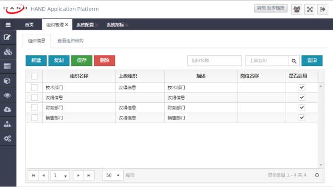Click the red 删除 button
Viewport: 333px width, 187px height.
point(105,61)
